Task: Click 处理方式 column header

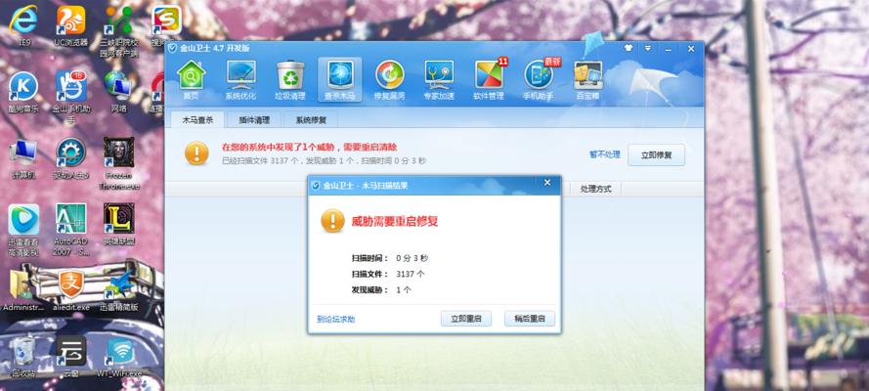Action: coord(595,189)
